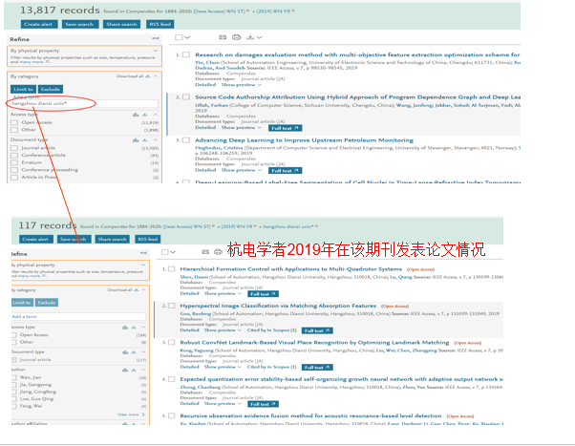Collapse Author section in 117 records view
This screenshot has height=446, width=575.
(x=143, y=370)
